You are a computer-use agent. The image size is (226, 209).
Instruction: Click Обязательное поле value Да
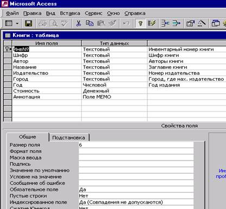pos(136,190)
